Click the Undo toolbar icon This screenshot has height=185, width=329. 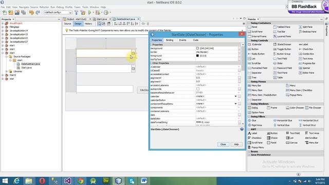tap(31, 12)
